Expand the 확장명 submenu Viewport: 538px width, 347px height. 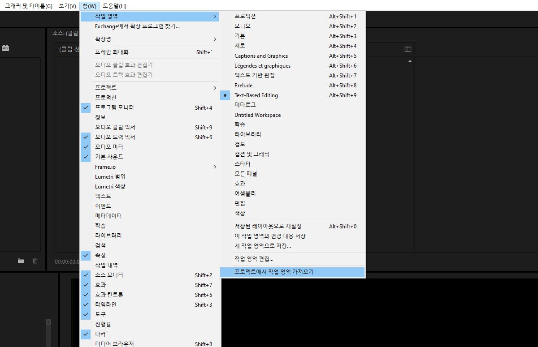(103, 39)
